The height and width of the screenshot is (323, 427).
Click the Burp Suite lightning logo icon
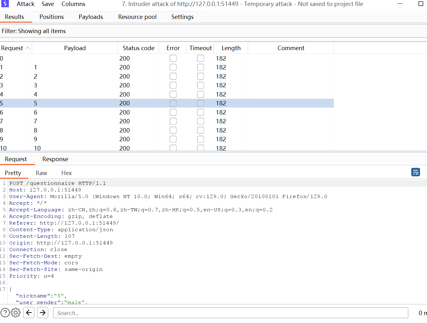click(x=5, y=4)
